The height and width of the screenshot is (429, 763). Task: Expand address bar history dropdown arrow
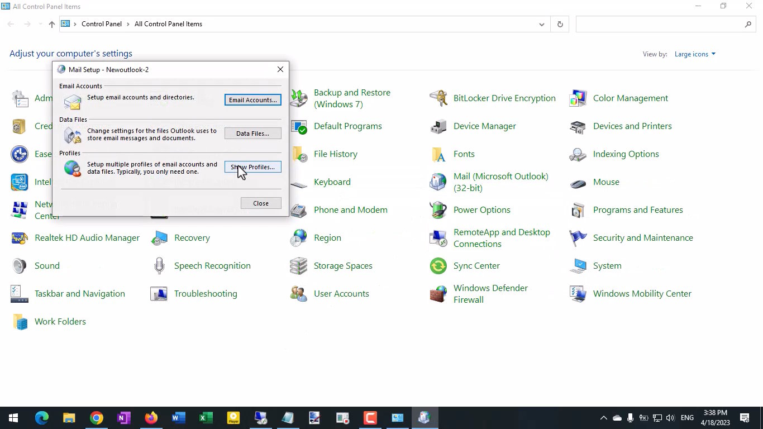point(542,25)
